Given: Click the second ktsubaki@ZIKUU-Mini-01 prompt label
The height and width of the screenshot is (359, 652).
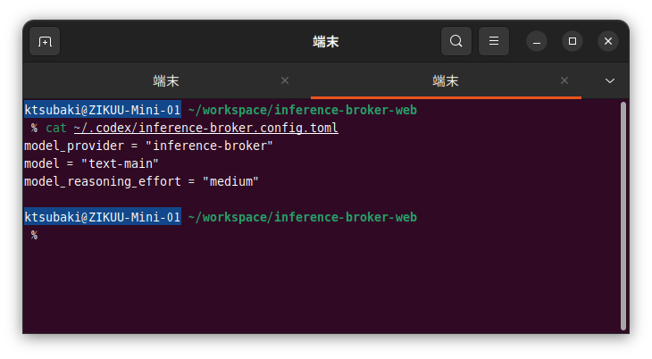Looking at the screenshot, I should click(x=103, y=217).
